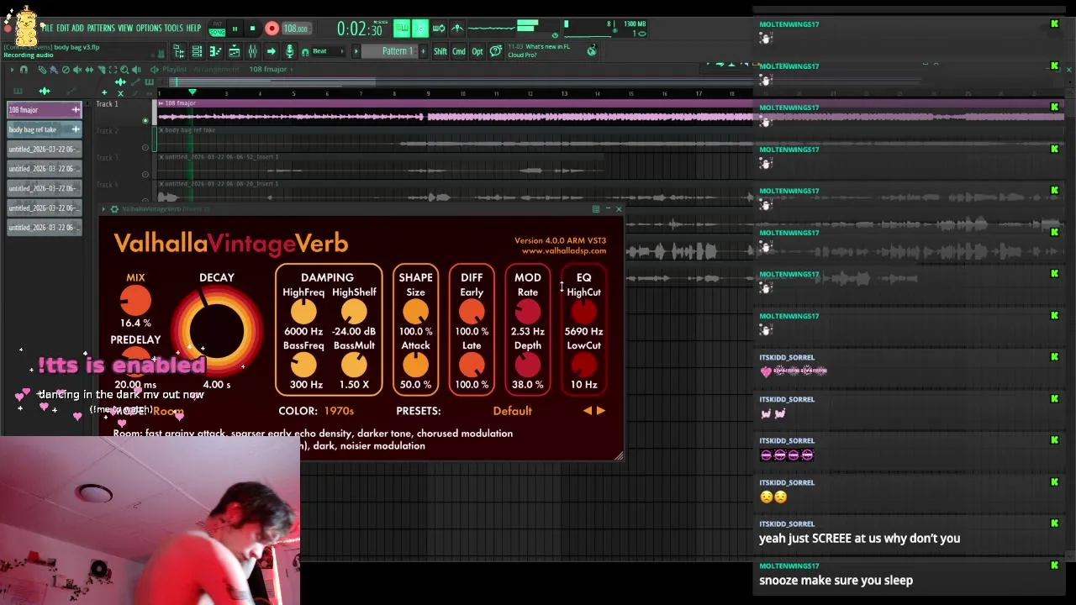The width and height of the screenshot is (1076, 605).
Task: Toggle Track 1 mute dot
Action: 145,121
